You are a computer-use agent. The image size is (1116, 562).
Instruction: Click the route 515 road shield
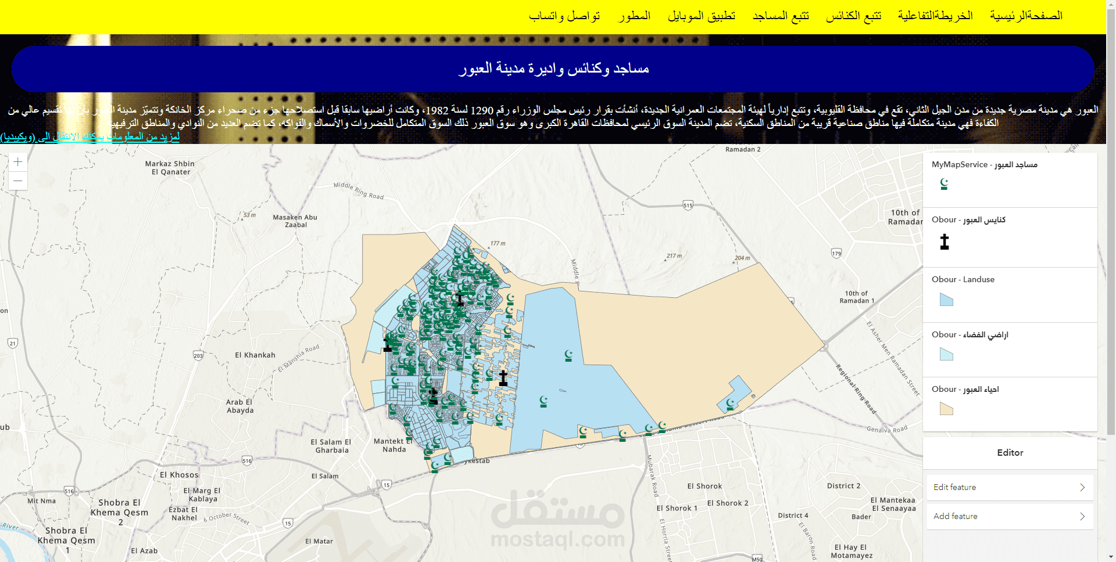[x=688, y=206]
